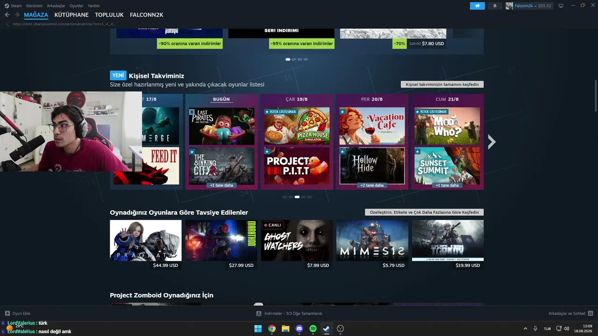Screen dimensions: 598x336
Task: Open Spotify from the taskbar
Action: (x=313, y=329)
